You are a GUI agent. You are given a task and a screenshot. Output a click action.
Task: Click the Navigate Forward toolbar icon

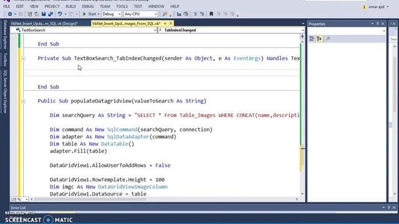21,14
